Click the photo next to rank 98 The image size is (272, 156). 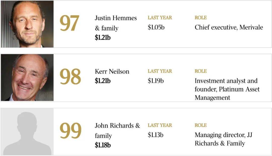coord(27,78)
